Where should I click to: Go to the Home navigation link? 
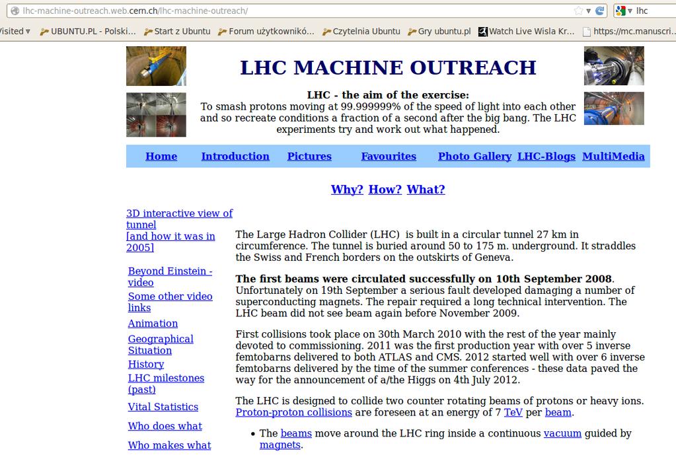(x=161, y=157)
